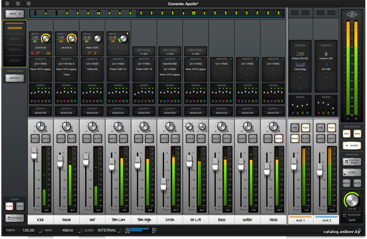Switch AUX 1 to PRE
This screenshot has height=239, width=367.
295,128
